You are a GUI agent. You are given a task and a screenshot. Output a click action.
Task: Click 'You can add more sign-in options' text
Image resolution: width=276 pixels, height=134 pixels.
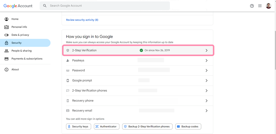85,119
